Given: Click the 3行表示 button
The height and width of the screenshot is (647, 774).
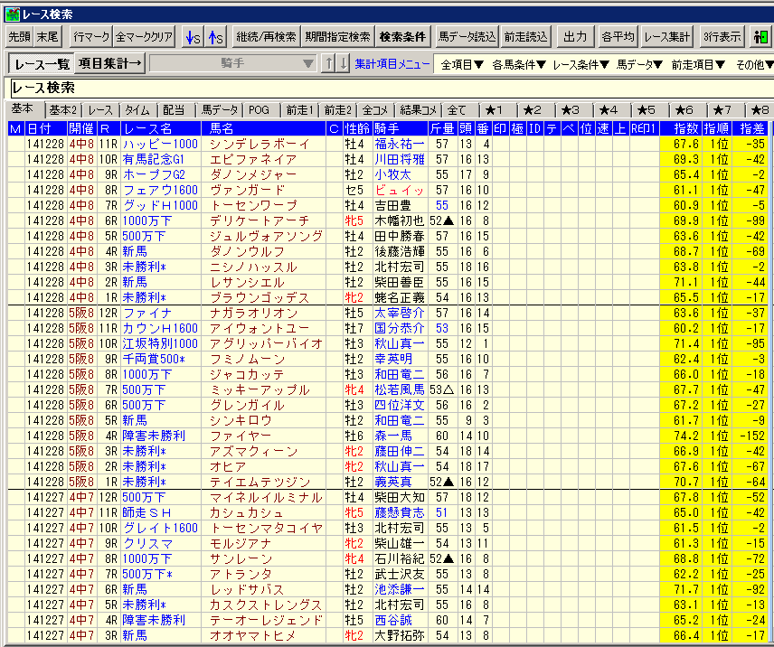Looking at the screenshot, I should [x=722, y=37].
